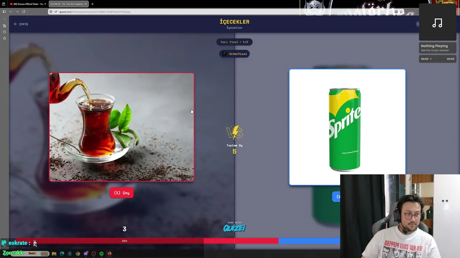
Task: Launch Microsoft Edge from the taskbar
Action: coord(62,254)
